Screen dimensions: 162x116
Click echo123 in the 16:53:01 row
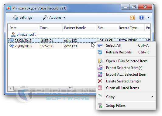[71, 41]
